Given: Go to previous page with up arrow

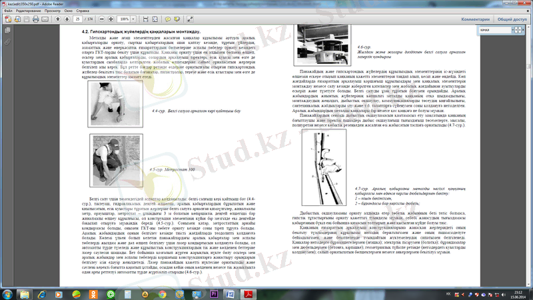Looking at the screenshot, I should [58, 19].
